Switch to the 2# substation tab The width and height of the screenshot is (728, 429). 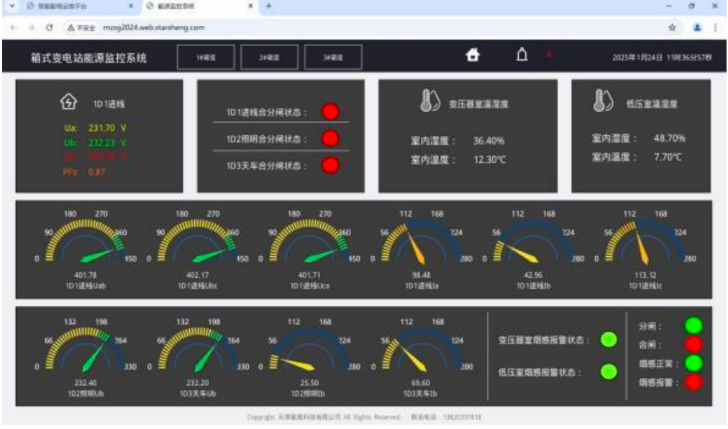(269, 57)
